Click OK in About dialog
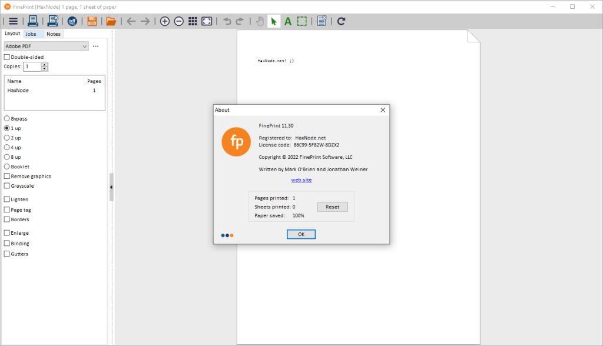This screenshot has width=603, height=346. point(301,234)
